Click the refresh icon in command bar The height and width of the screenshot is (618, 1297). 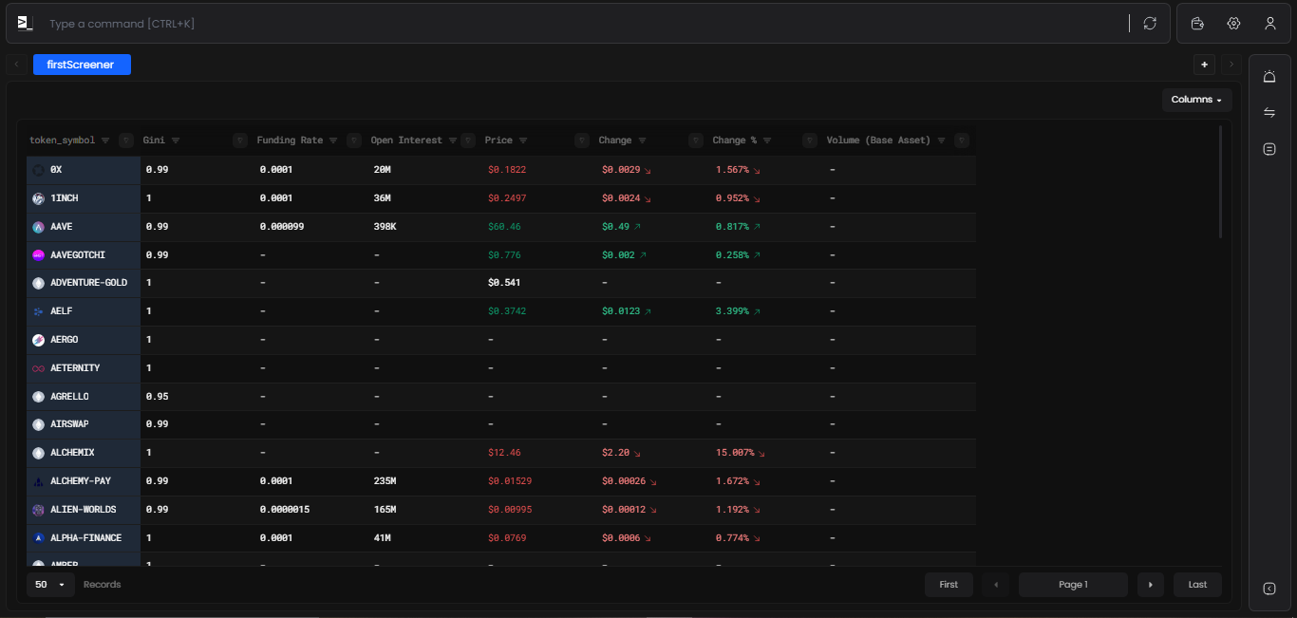pos(1150,23)
